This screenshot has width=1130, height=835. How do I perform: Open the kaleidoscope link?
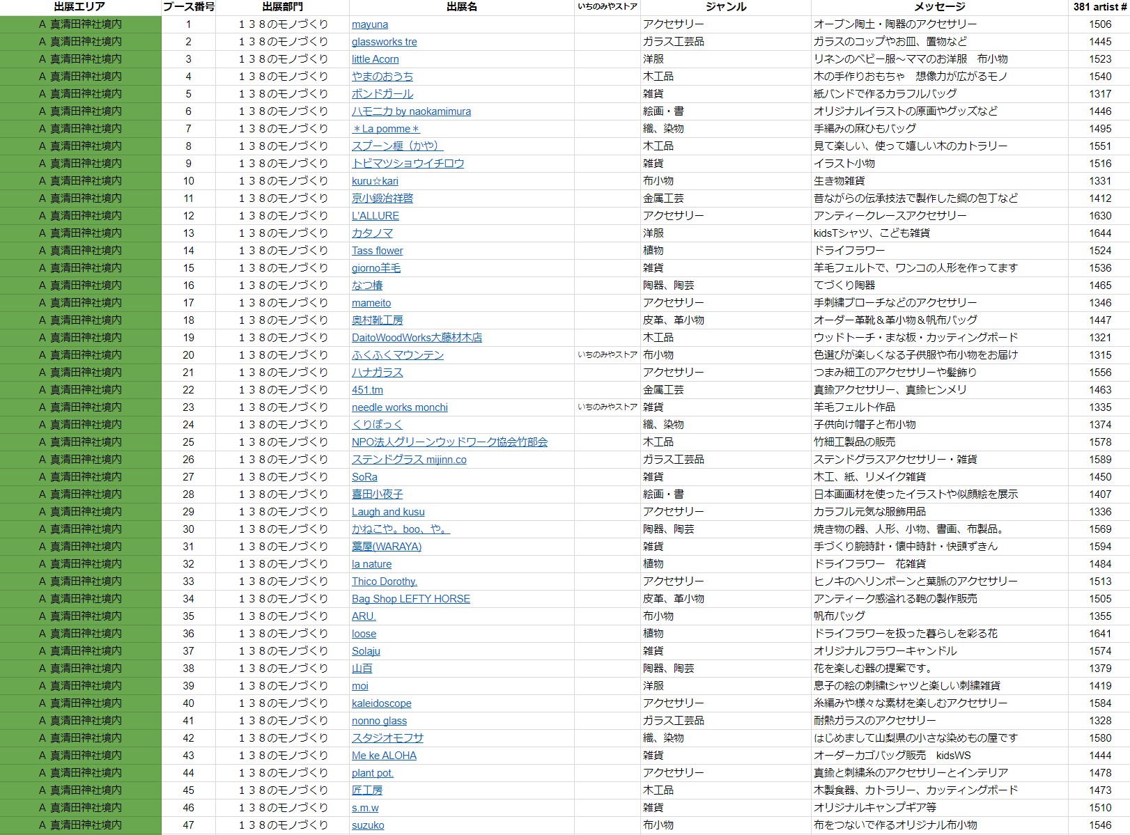point(382,703)
